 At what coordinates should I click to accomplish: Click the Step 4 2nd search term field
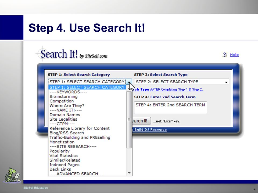coord(171,107)
